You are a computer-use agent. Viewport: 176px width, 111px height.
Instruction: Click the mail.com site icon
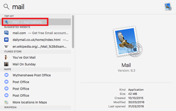click(6, 33)
